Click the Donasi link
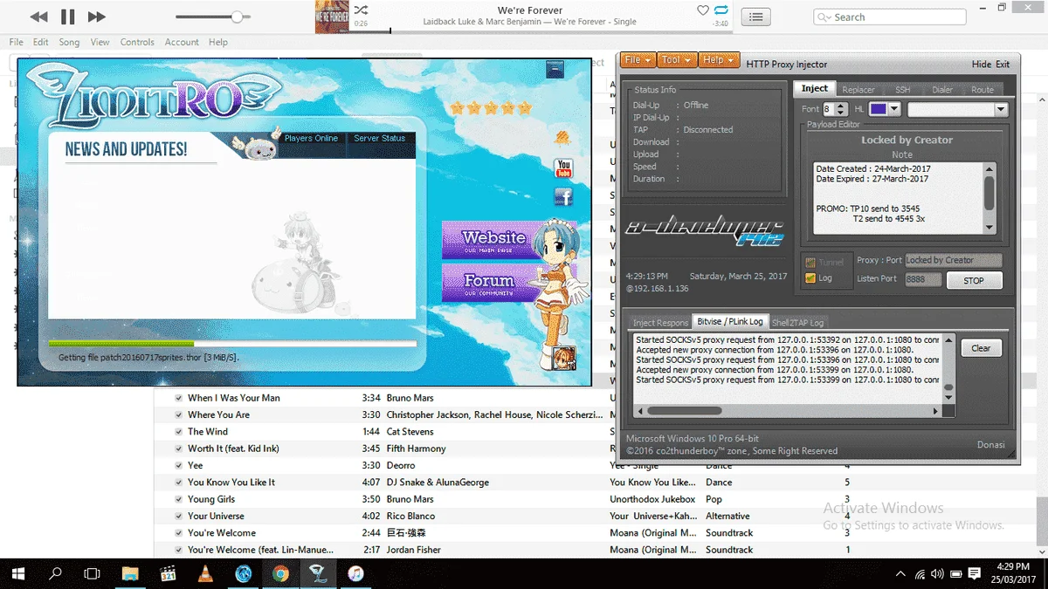Viewport: 1048px width, 589px height. (990, 445)
